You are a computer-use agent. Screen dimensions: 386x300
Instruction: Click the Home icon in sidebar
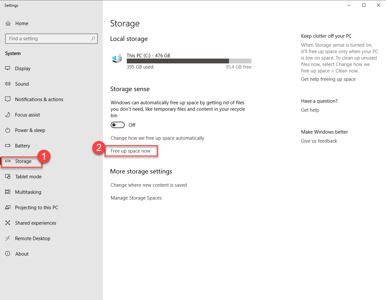click(x=8, y=23)
